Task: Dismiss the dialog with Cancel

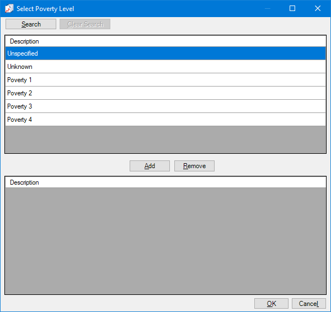Action: 308,304
